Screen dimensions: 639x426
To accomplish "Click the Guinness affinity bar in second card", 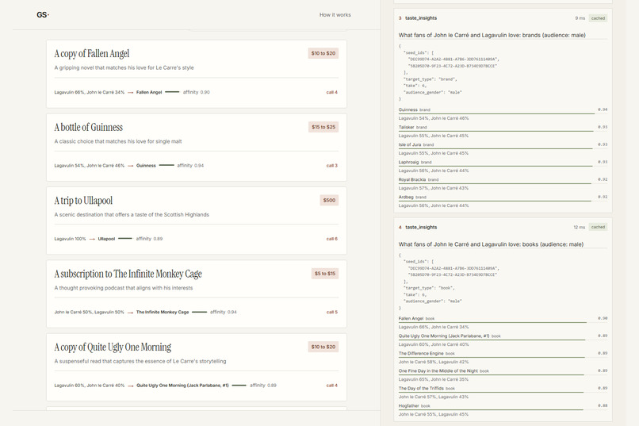I will click(166, 166).
